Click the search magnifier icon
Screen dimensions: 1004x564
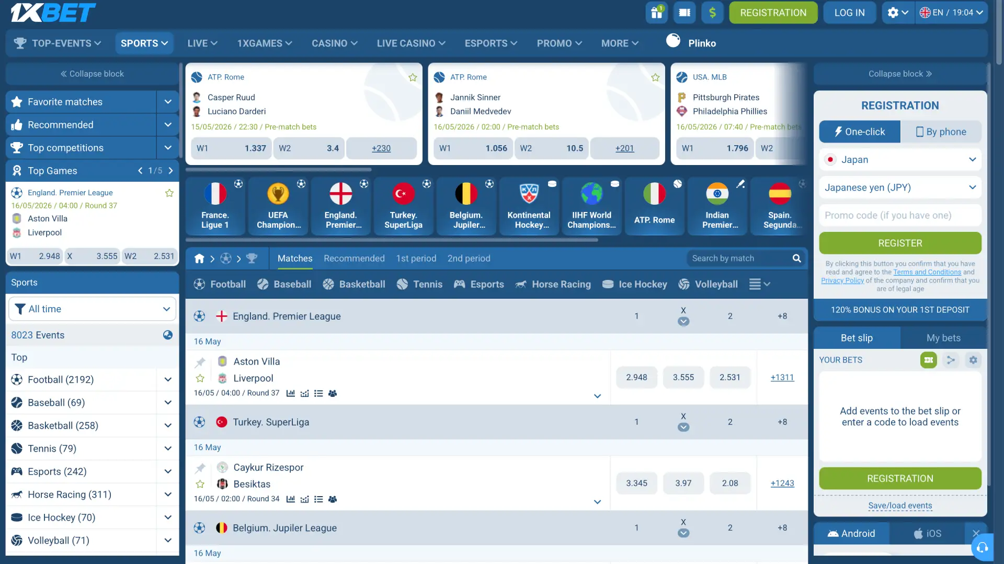click(x=796, y=258)
